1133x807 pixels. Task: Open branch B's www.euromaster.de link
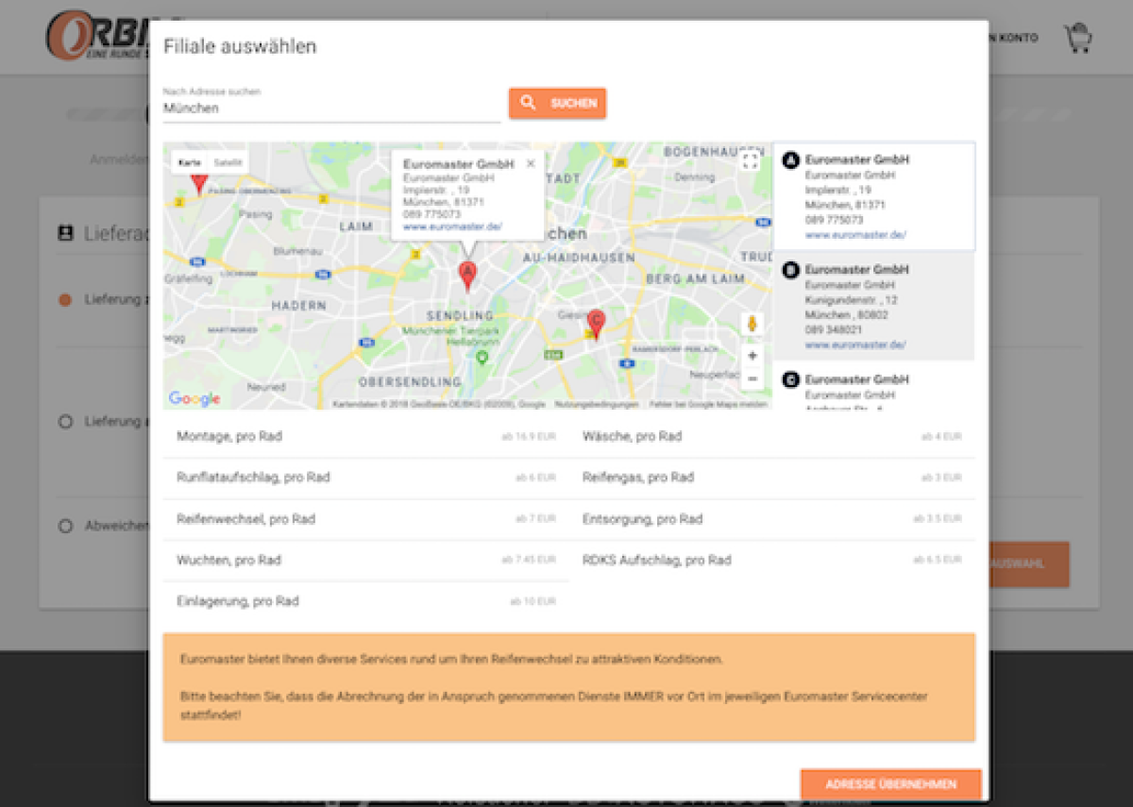click(855, 345)
